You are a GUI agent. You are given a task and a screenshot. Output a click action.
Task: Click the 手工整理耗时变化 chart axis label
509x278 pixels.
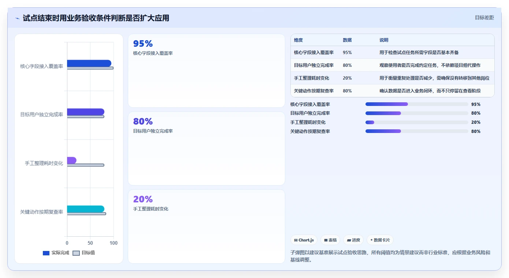[x=44, y=163]
